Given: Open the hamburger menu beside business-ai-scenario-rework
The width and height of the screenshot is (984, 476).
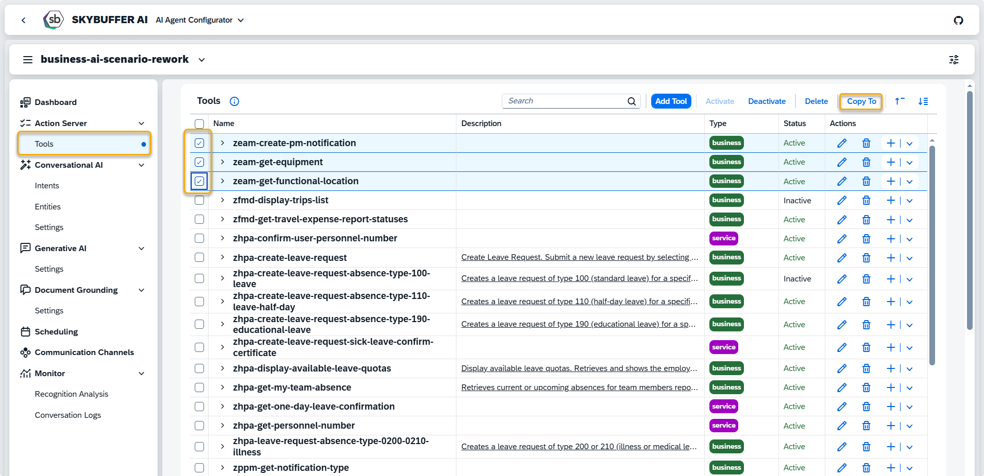Looking at the screenshot, I should [28, 60].
